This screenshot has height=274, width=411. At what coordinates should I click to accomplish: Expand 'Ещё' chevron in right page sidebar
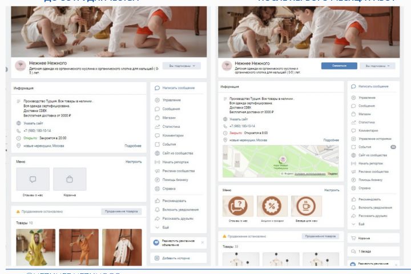coord(353,224)
